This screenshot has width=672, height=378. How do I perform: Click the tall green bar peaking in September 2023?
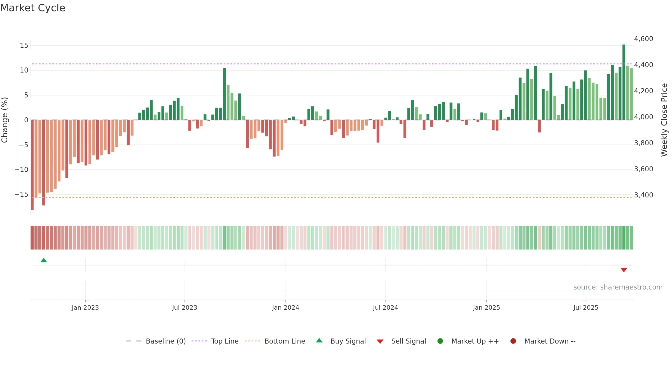pyautogui.click(x=224, y=94)
